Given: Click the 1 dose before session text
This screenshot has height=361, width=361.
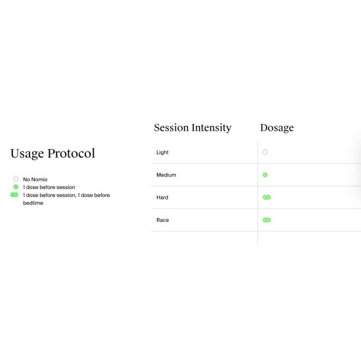Looking at the screenshot, I should click(x=49, y=187).
